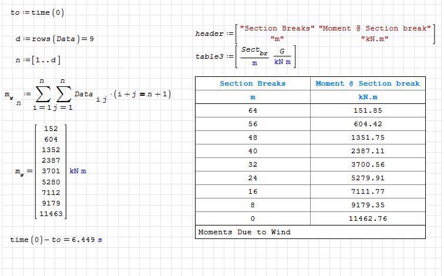Select the 'd := rows(Data) = 9' expression
Image resolution: width=444 pixels, height=276 pixels.
click(x=54, y=39)
